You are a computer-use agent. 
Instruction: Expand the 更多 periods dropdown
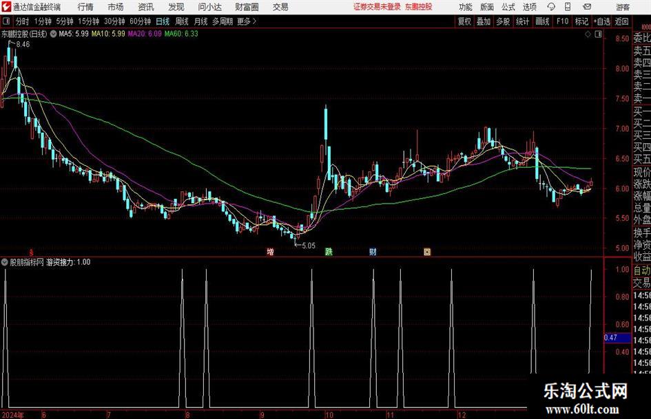coord(247,21)
